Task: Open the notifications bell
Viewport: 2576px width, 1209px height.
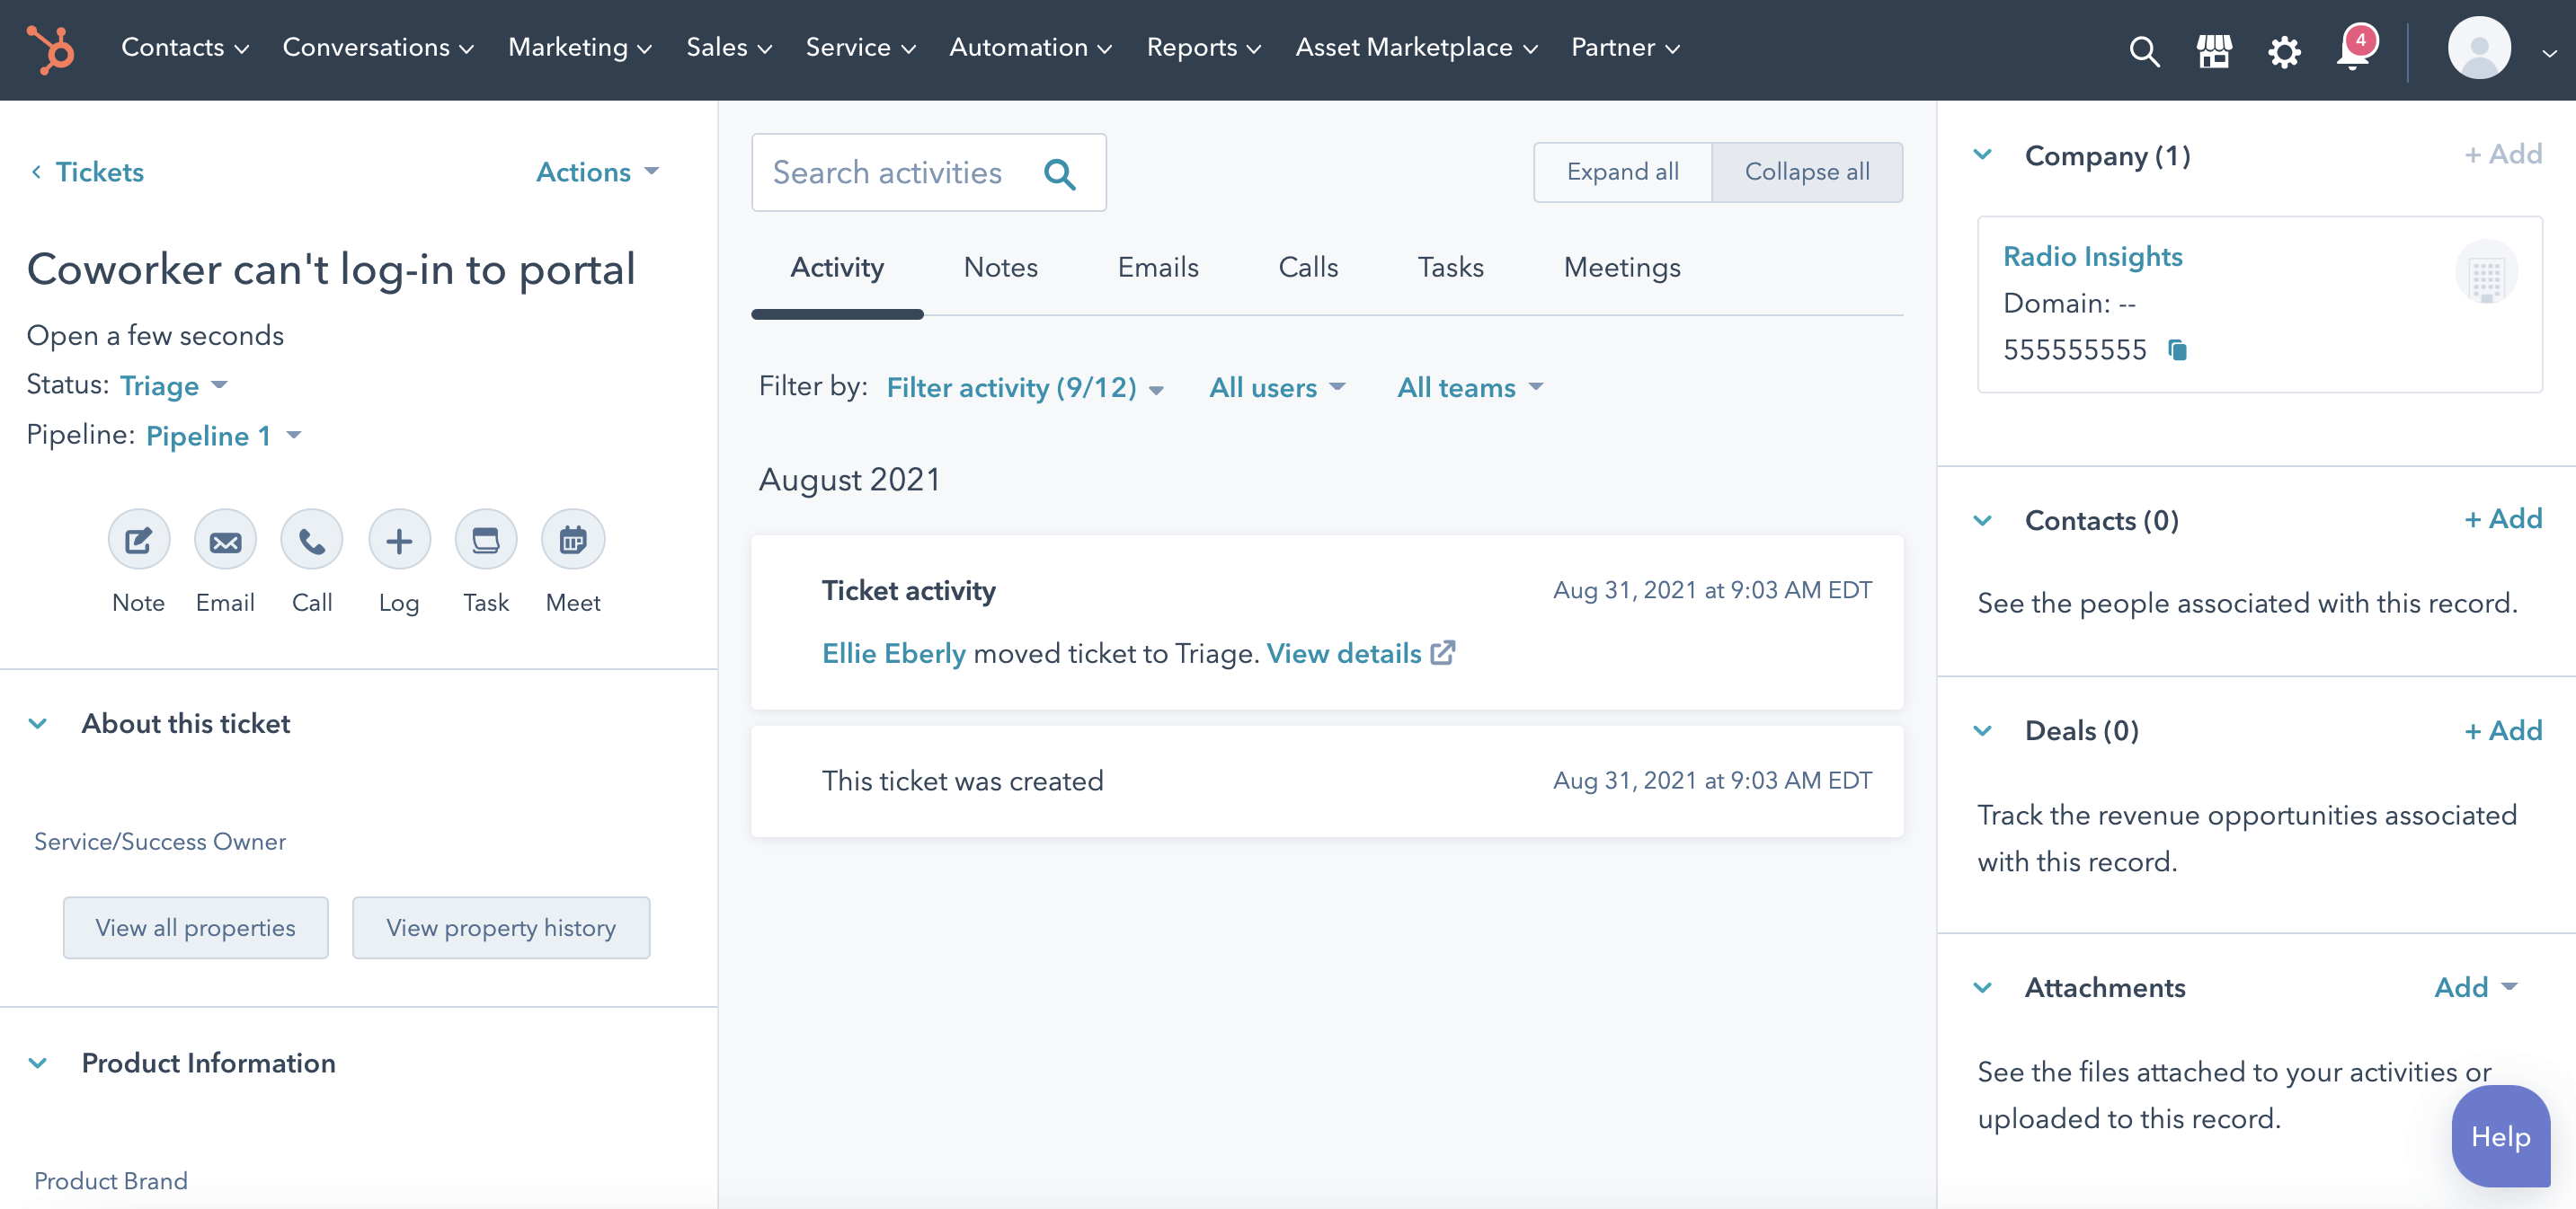Action: (2352, 50)
